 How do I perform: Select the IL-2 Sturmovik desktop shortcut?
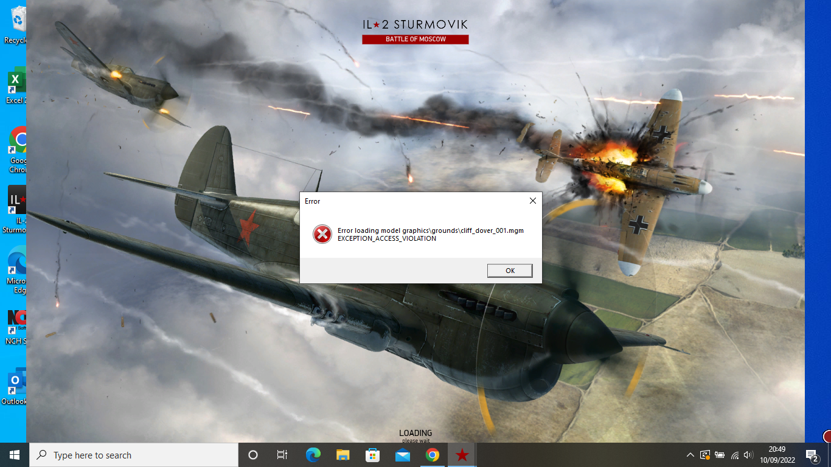click(x=16, y=209)
